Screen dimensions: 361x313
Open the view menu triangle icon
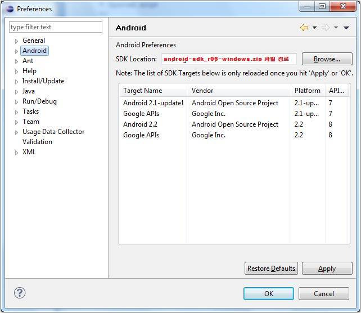point(346,28)
